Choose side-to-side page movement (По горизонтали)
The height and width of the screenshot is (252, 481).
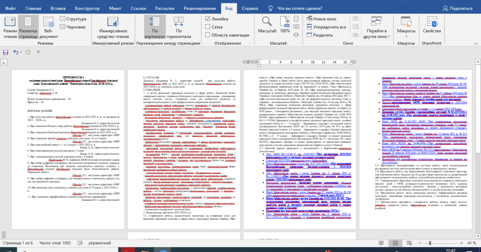[179, 27]
